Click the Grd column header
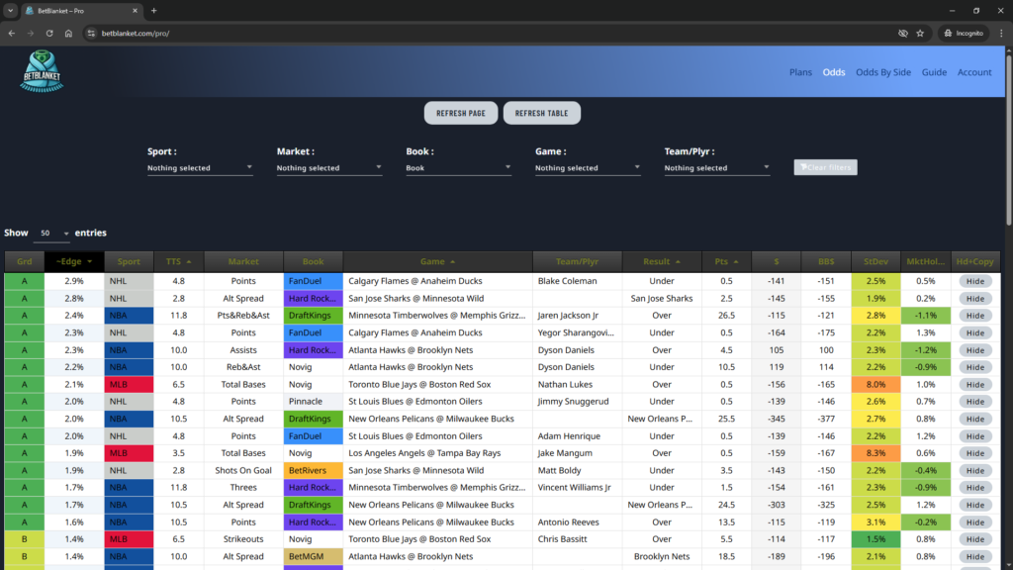 (25, 261)
